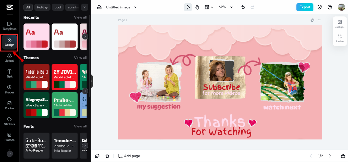348x162 pixels.
Task: Undo the last action
Action: click(243, 7)
